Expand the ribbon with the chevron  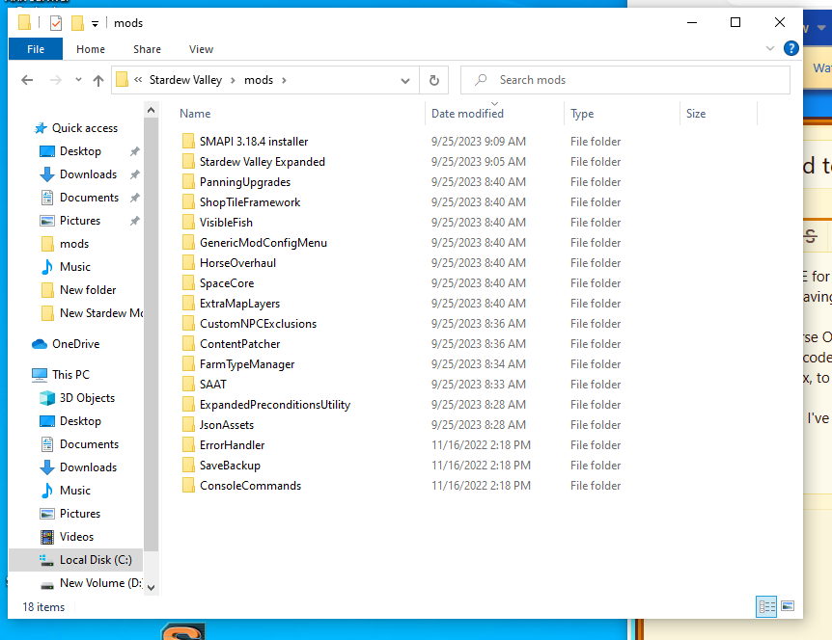coord(770,49)
